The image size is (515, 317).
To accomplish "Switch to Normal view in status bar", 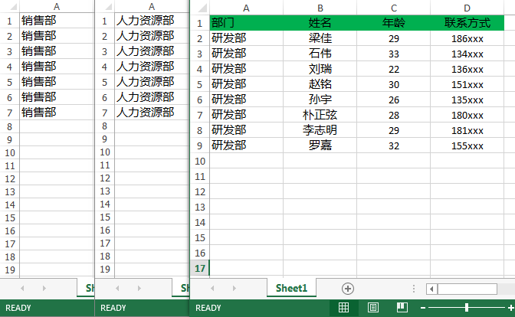I will click(343, 308).
